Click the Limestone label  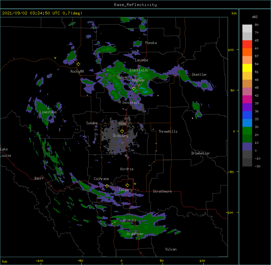coord(48,112)
